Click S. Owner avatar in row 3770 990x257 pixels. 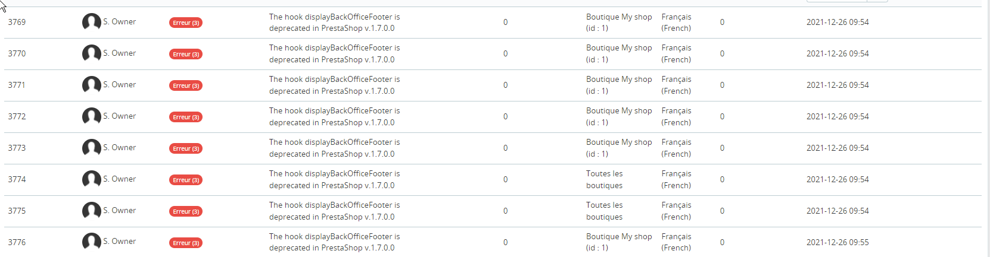click(x=91, y=53)
